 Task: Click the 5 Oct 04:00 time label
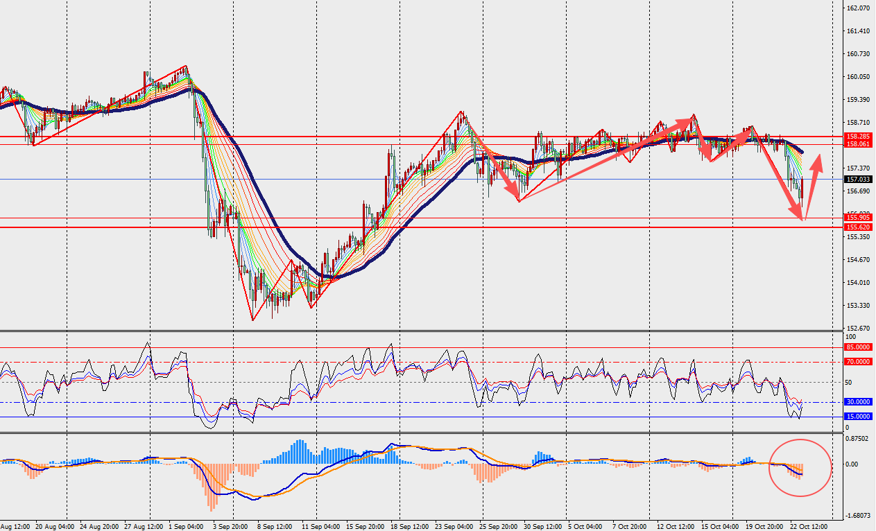point(584,526)
